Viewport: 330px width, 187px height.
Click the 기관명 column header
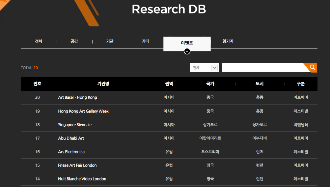[103, 84]
